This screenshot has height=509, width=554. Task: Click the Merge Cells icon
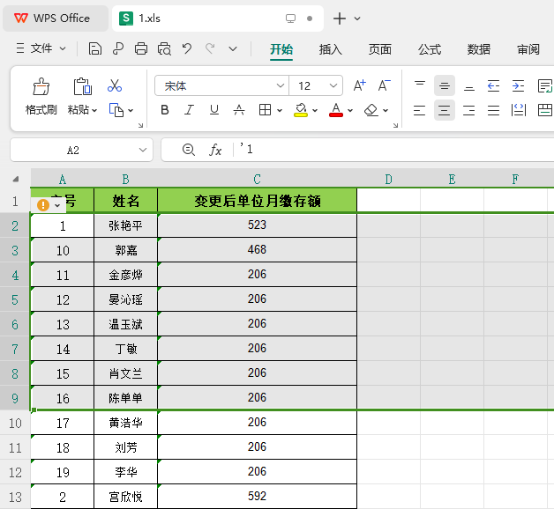[x=545, y=110]
